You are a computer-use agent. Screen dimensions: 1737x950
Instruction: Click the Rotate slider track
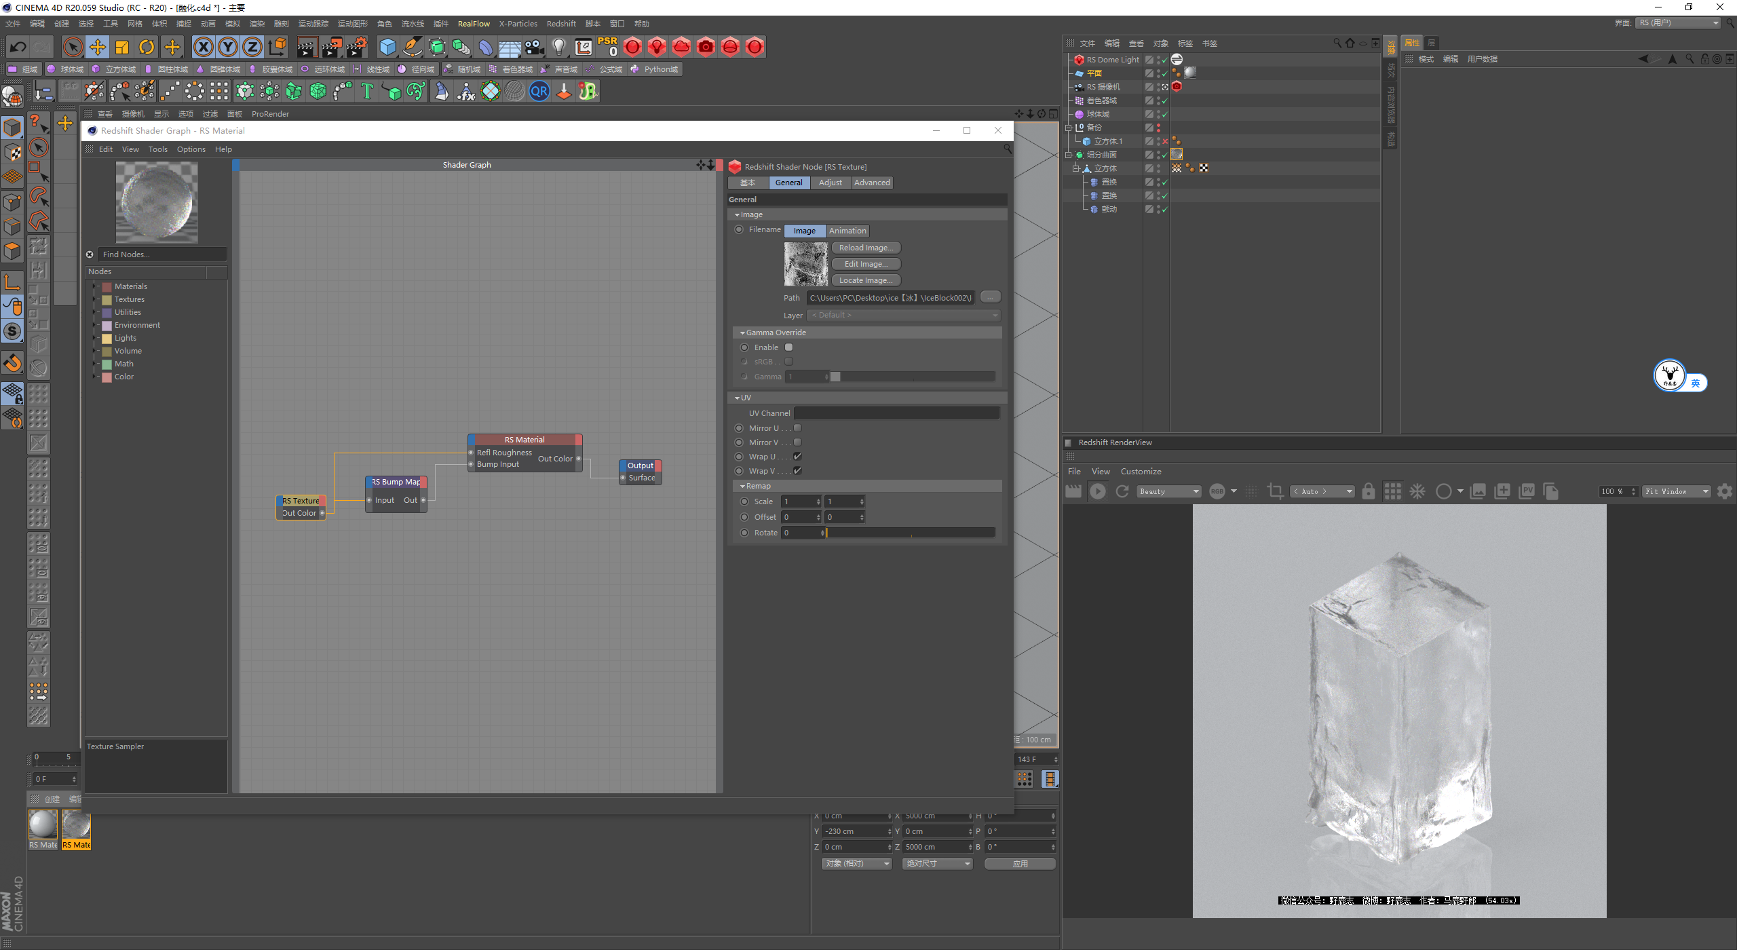point(911,533)
